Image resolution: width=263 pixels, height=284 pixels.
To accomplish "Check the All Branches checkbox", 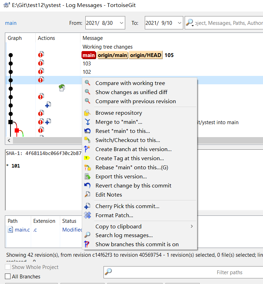I will (8, 276).
